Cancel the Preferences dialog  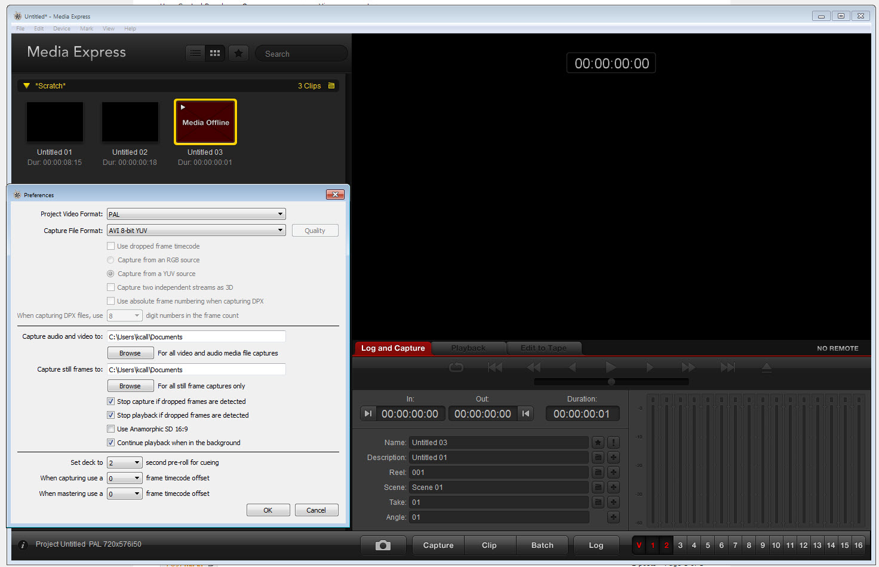pos(316,510)
